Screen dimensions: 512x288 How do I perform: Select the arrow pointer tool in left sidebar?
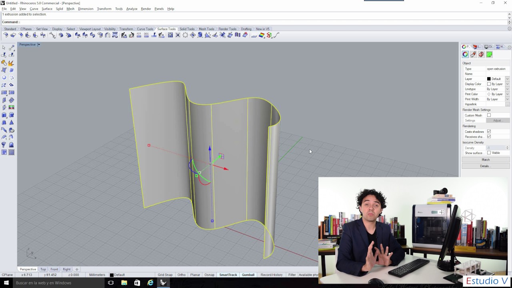4,48
